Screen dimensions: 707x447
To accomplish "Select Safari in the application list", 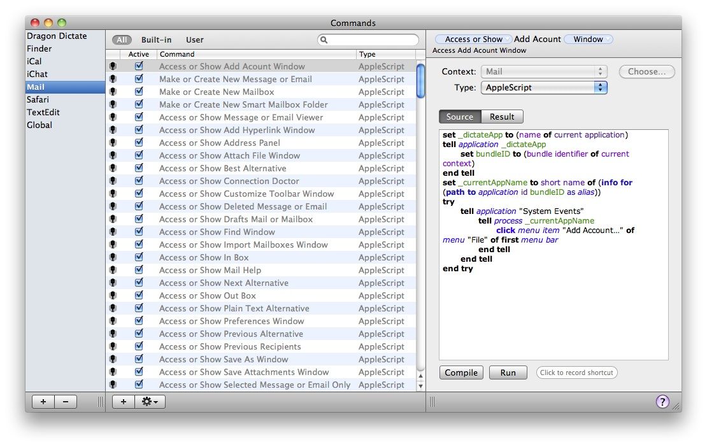I will click(66, 99).
